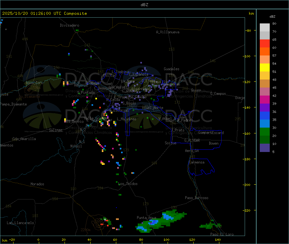Click the El_Desvio location label
Viewport: 289px width, 244px height.
75,122
